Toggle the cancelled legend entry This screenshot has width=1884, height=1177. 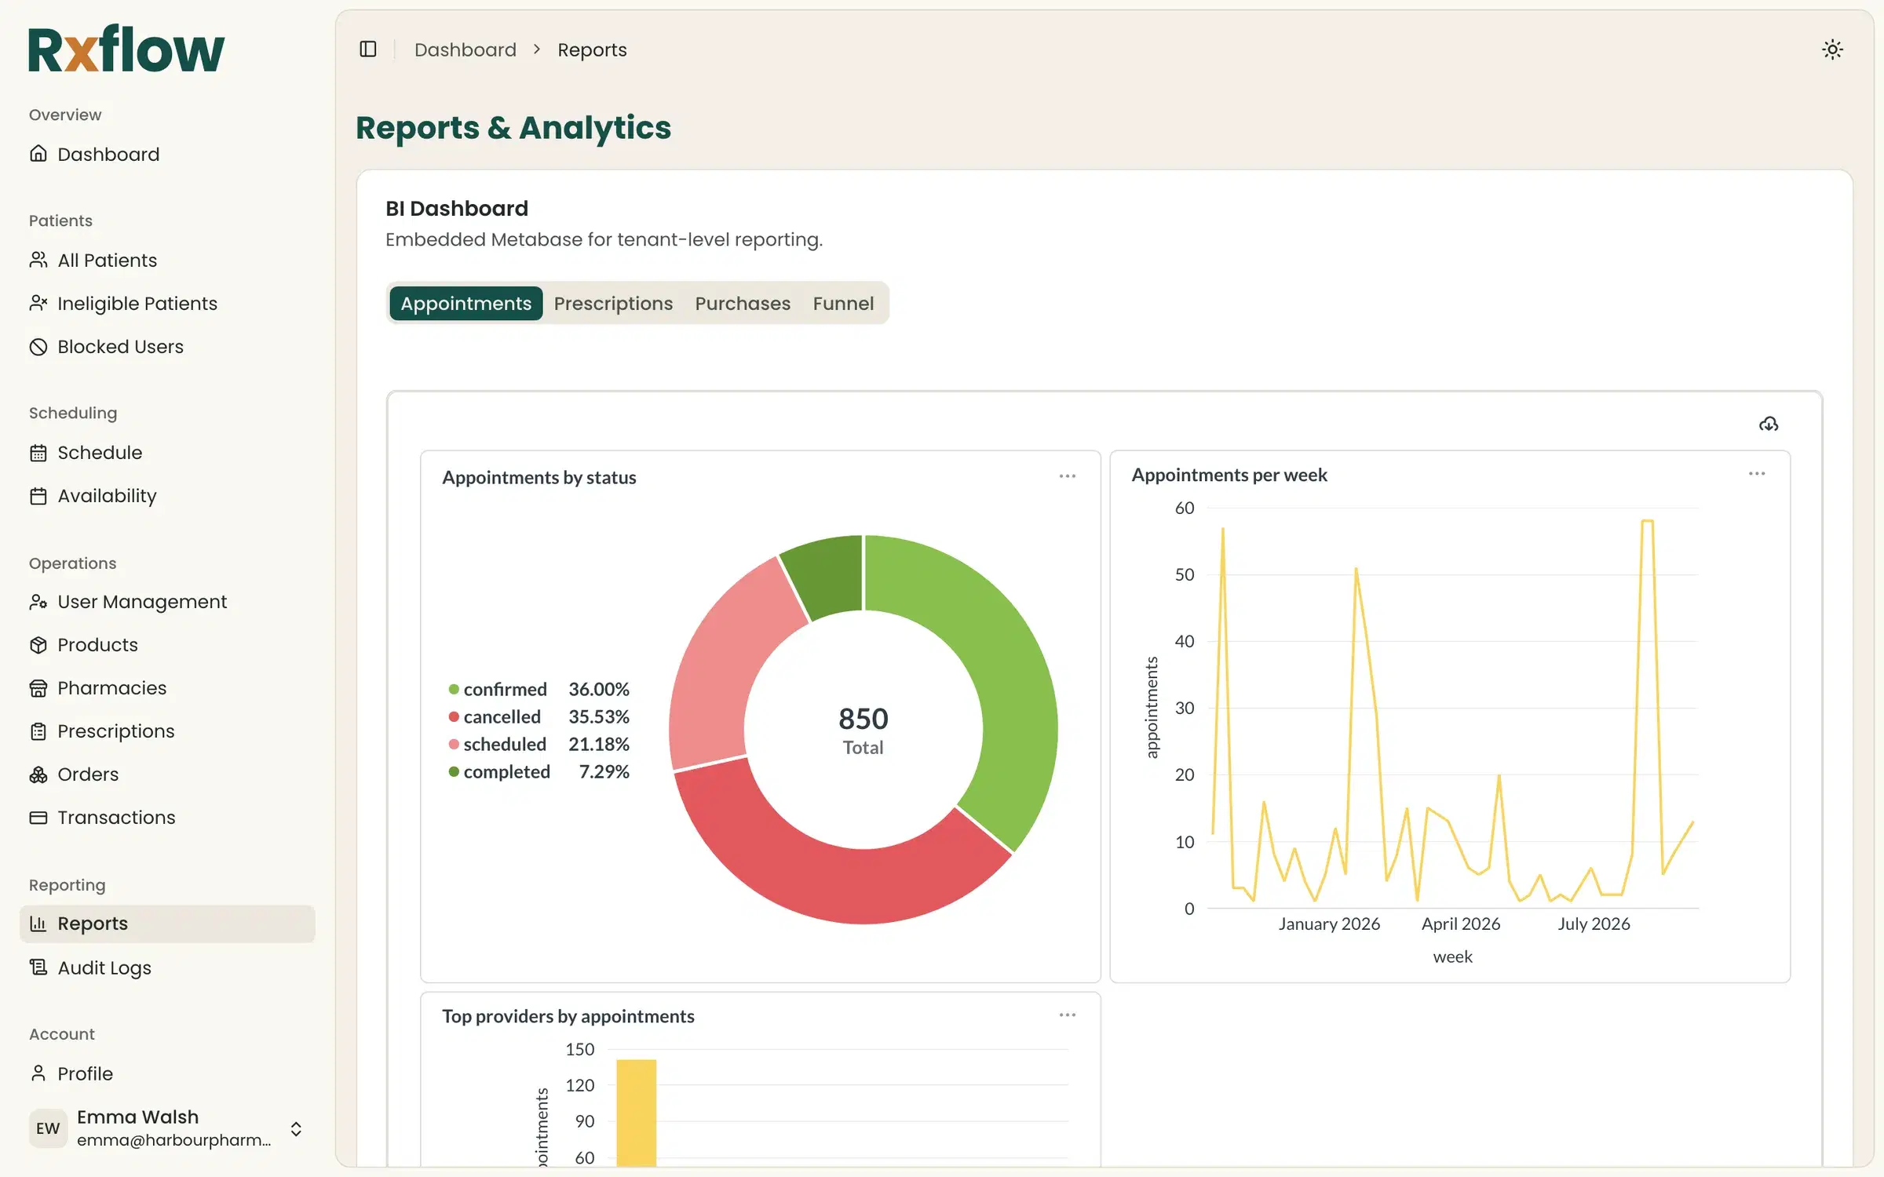pos(539,716)
